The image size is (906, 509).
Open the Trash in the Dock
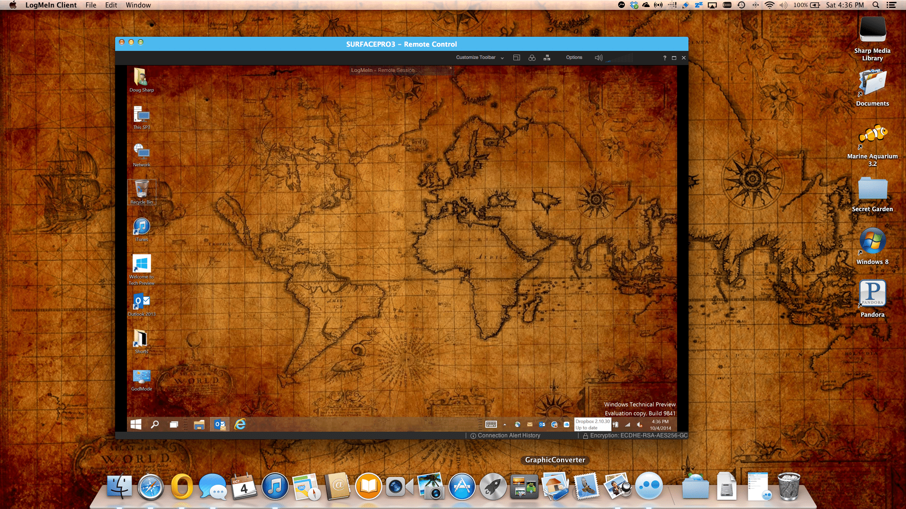(789, 486)
